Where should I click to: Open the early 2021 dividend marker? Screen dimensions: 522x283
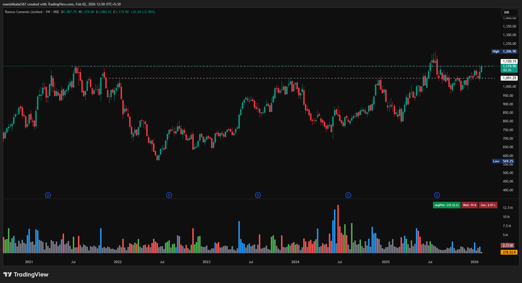(48, 195)
